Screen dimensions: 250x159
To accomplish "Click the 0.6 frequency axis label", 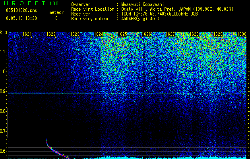I will pos(3,151).
